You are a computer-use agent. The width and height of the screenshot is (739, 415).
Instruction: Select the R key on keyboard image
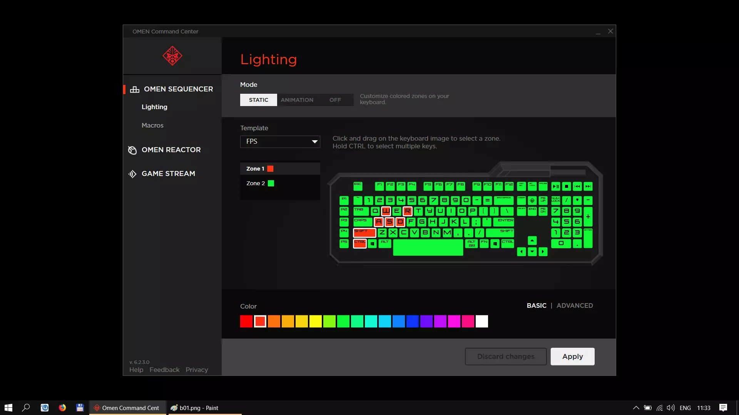coord(408,211)
